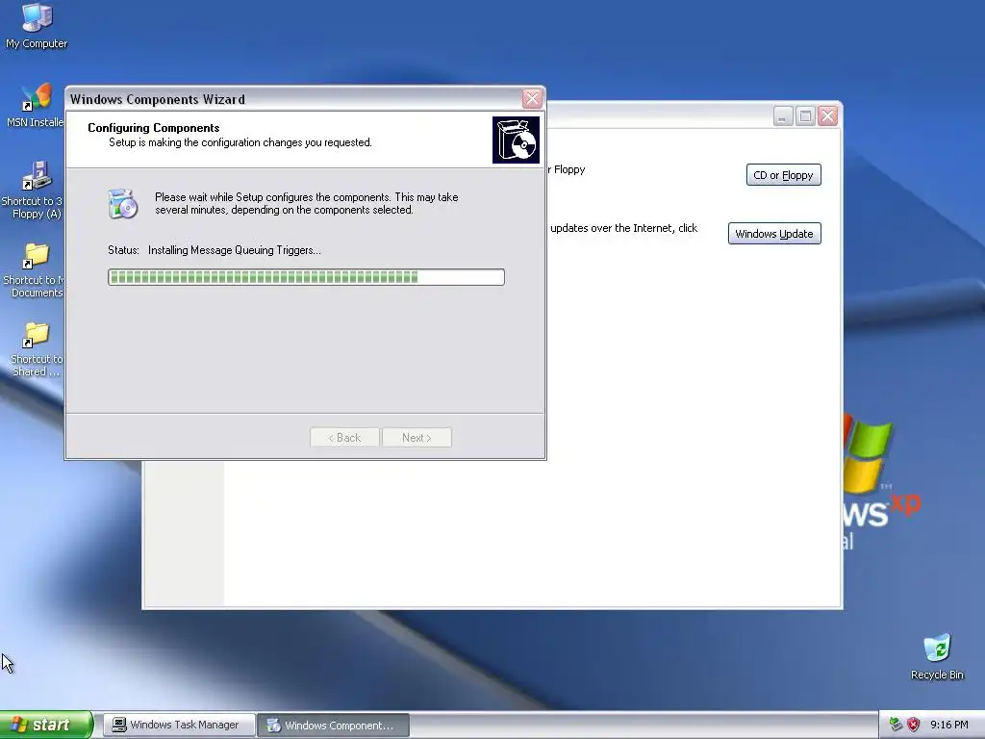Click the network/safely remove tray icon
Image resolution: width=985 pixels, height=739 pixels.
pos(896,725)
